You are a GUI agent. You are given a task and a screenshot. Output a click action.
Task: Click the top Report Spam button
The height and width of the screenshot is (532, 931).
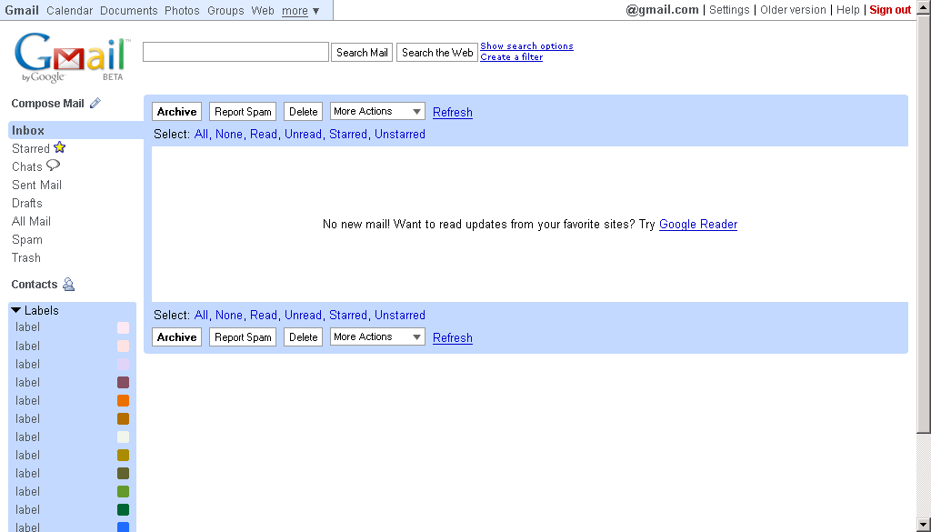tap(243, 112)
